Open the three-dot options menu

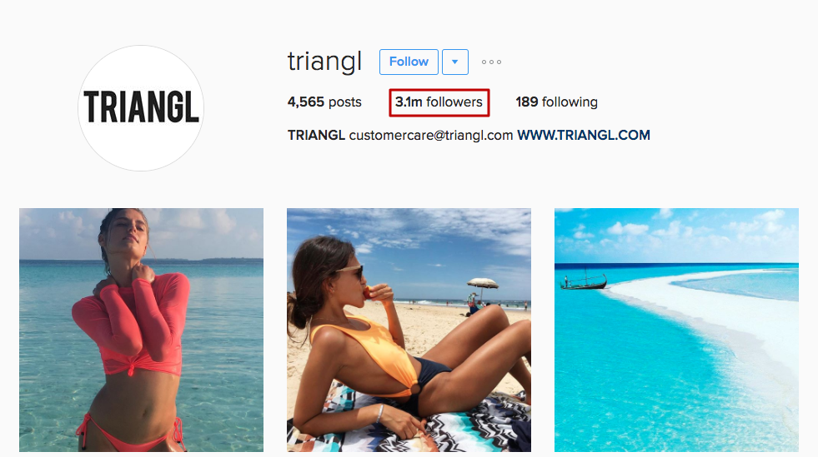[x=491, y=62]
